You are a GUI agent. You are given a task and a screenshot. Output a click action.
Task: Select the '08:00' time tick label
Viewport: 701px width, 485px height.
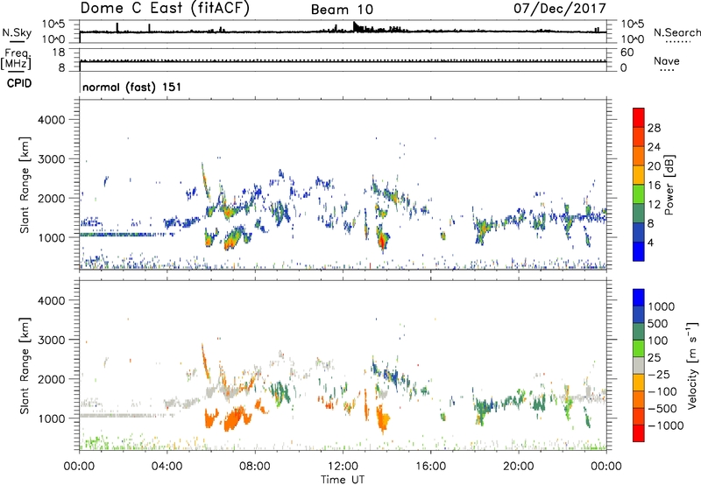point(255,467)
